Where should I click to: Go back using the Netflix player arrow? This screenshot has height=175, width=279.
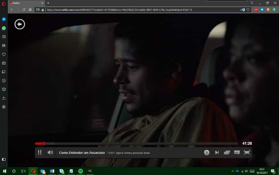[x=20, y=24]
